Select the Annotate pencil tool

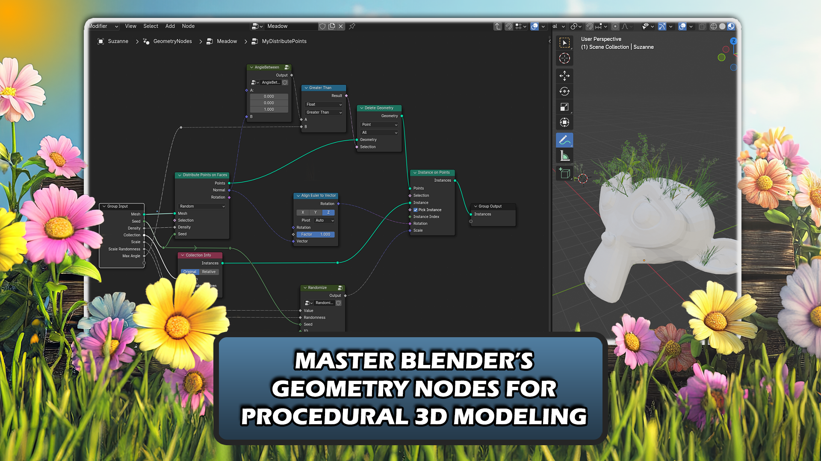tap(564, 140)
